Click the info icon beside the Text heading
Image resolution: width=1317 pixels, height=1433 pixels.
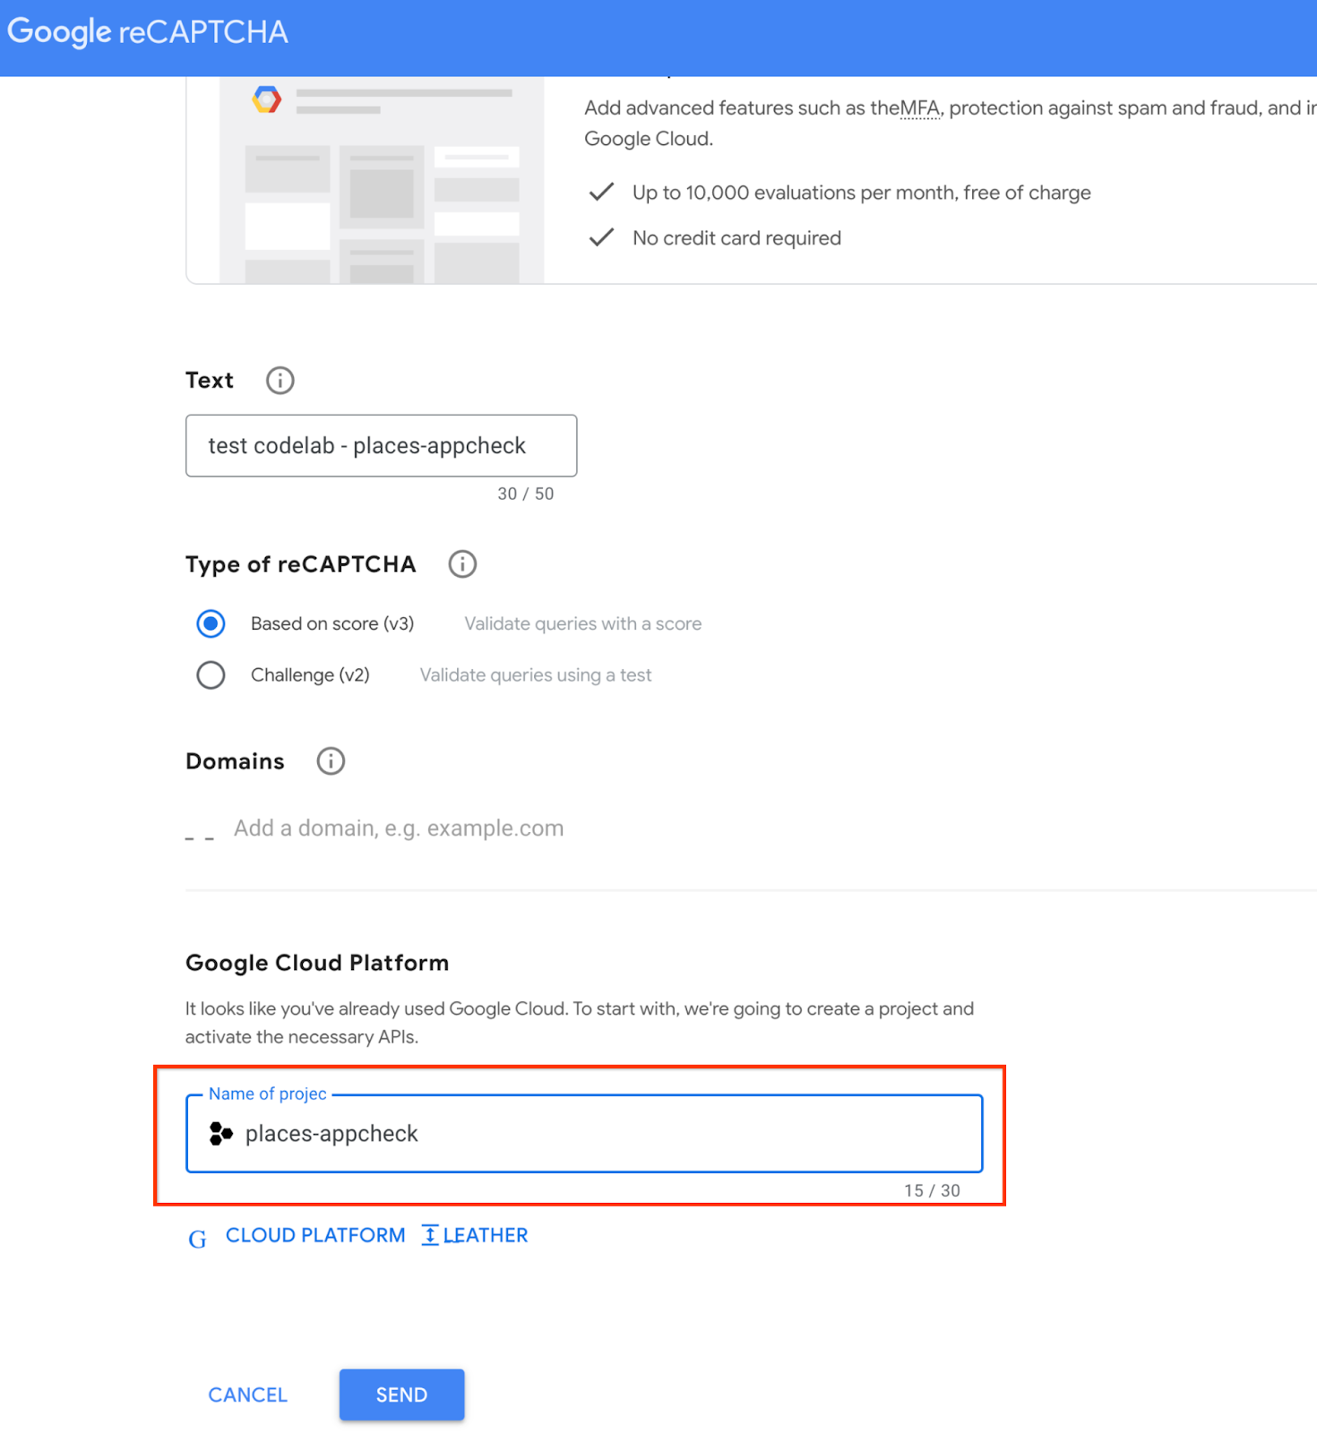280,381
